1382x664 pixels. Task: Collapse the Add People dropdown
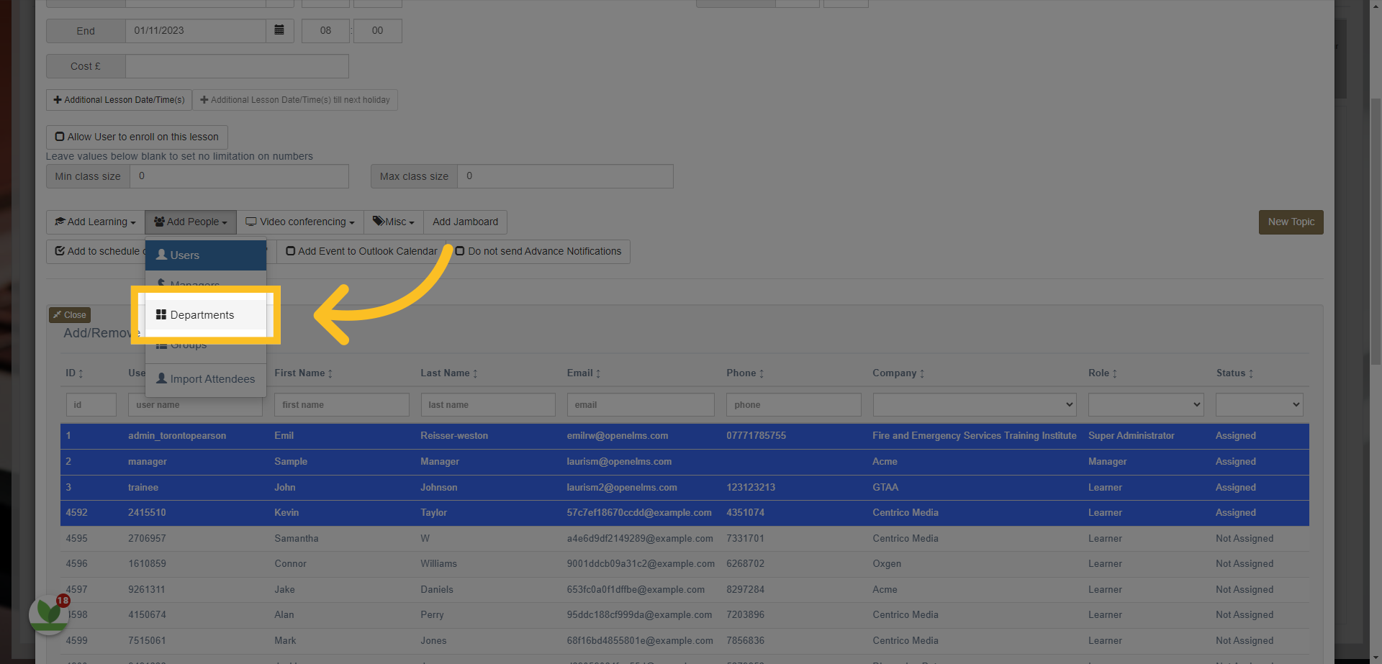tap(191, 222)
